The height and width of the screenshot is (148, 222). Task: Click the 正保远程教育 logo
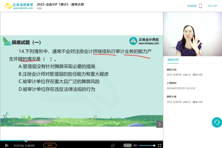(x=19, y=6)
